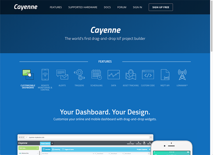Select the Remote Monitoring & Control phone icon
The image size is (213, 155).
tap(45, 75)
